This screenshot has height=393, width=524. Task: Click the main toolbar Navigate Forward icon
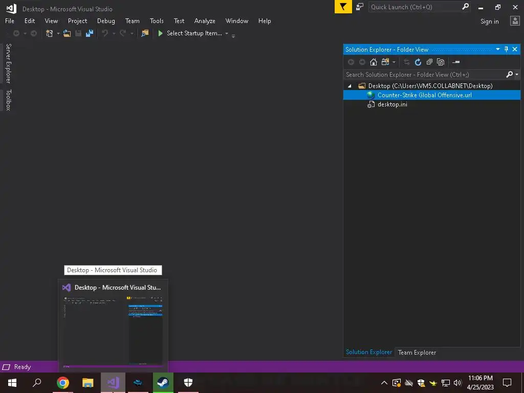coord(34,33)
